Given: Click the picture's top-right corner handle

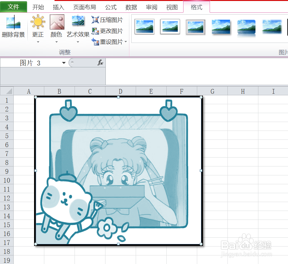Looking at the screenshot, I should tap(201, 97).
